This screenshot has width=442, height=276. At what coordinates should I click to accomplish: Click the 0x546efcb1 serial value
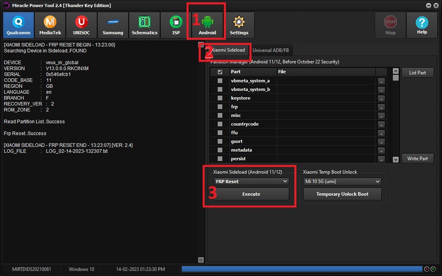click(x=58, y=74)
